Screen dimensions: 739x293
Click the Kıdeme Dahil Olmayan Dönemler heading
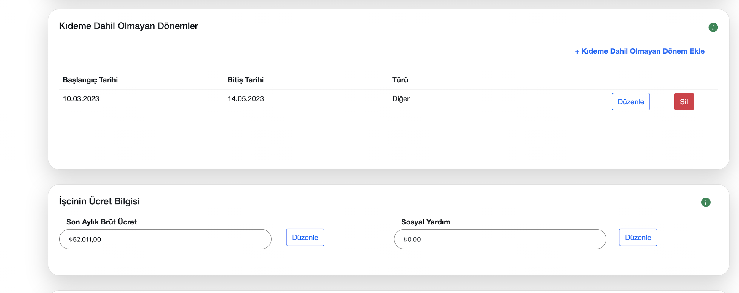(128, 26)
